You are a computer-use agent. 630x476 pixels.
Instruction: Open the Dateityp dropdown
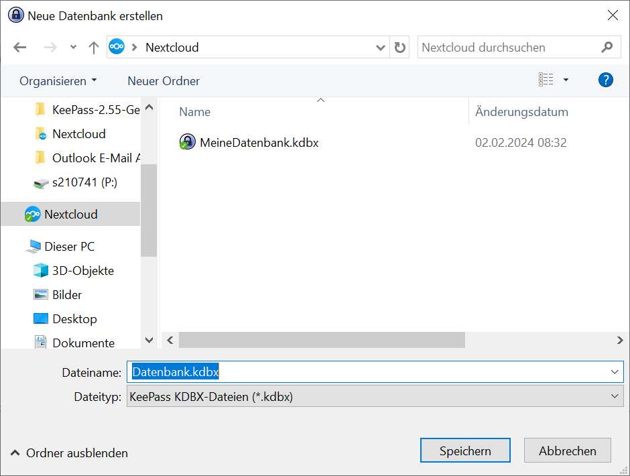pyautogui.click(x=375, y=396)
